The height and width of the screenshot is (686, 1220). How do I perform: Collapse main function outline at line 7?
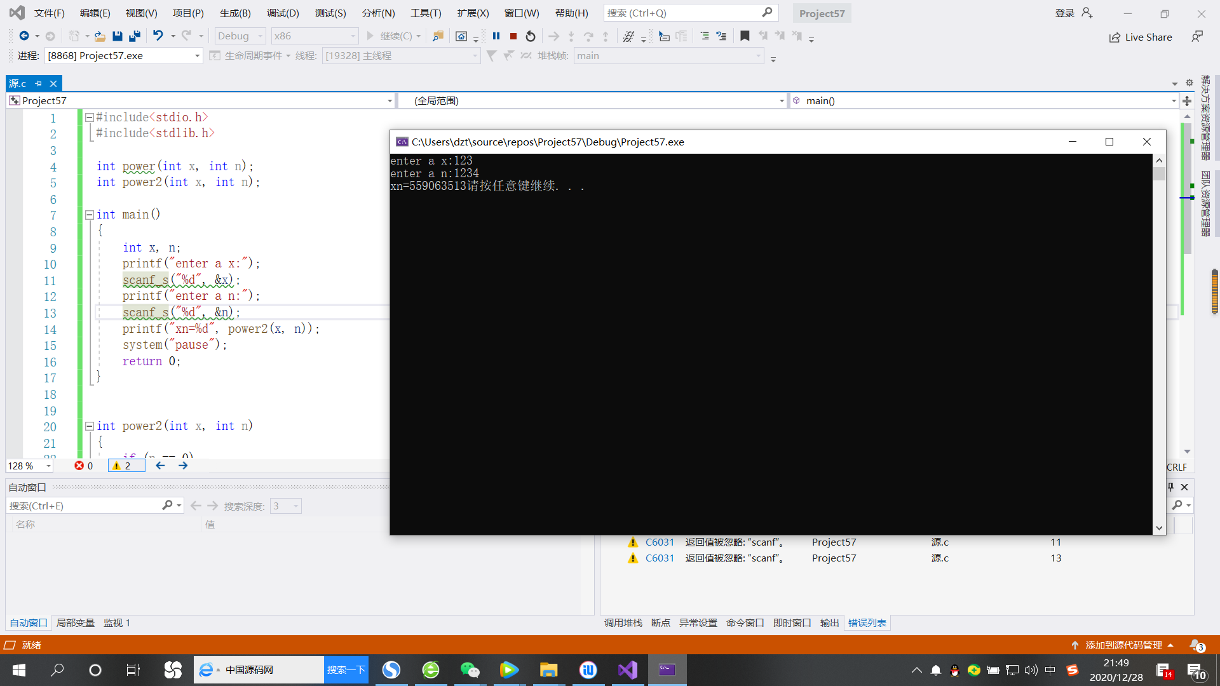point(90,215)
